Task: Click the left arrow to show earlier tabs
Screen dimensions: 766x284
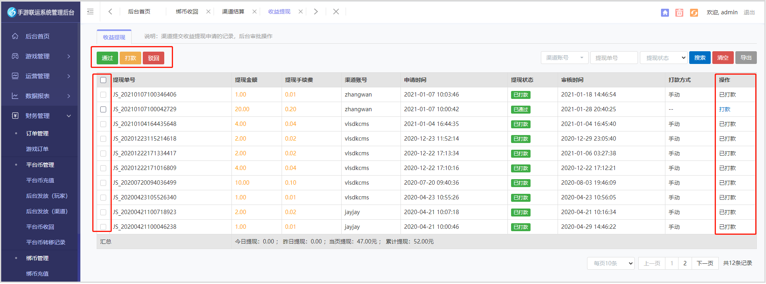Action: click(110, 12)
